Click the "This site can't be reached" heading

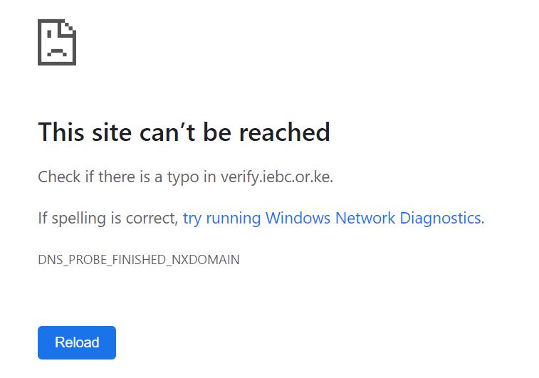pos(184,132)
